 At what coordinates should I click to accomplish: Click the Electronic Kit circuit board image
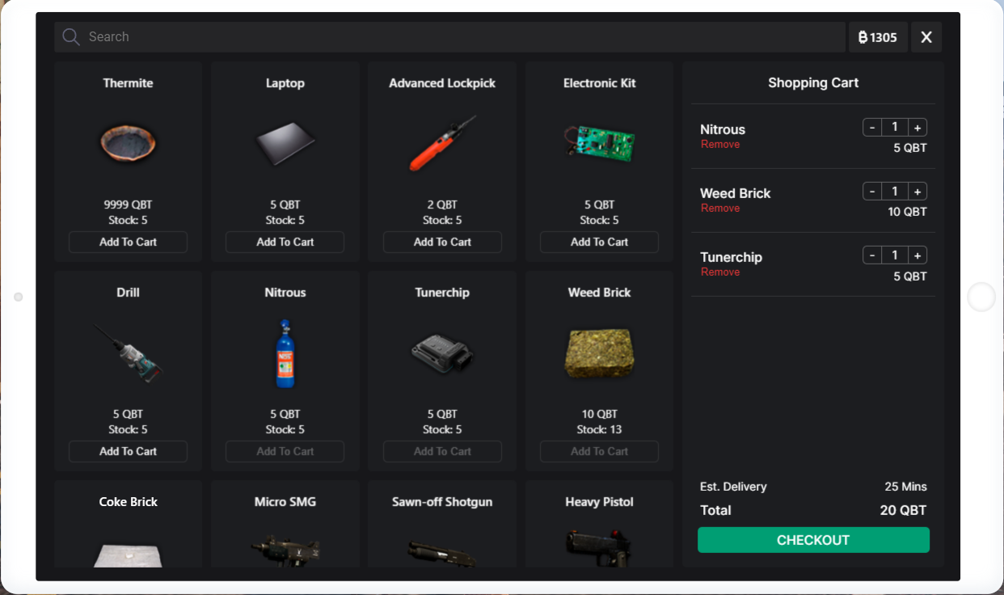599,143
